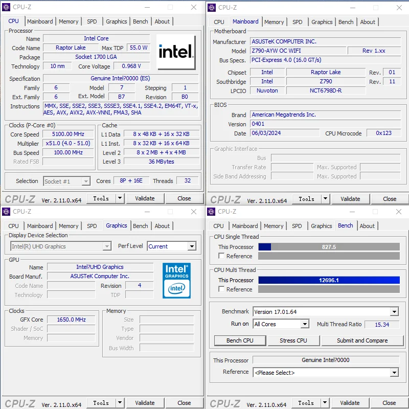Click the Cores value 8P + 16E

[x=131, y=180]
